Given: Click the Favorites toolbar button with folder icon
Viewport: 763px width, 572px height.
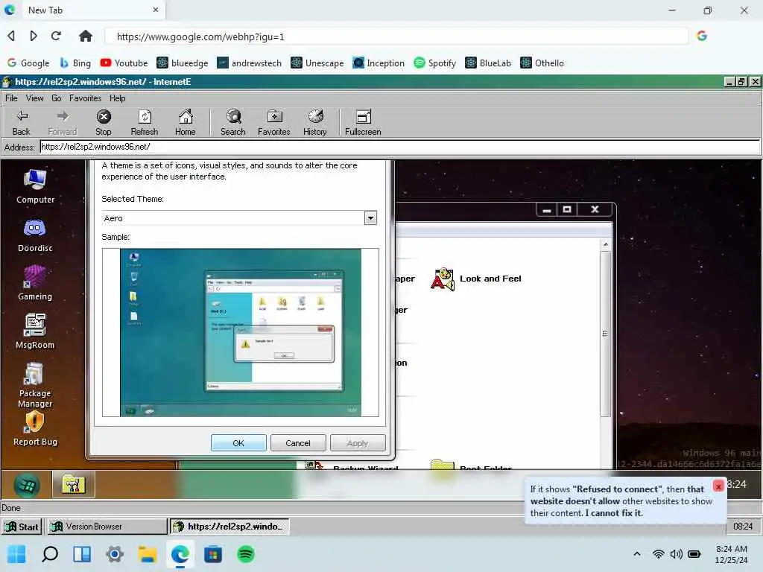Looking at the screenshot, I should coord(274,123).
